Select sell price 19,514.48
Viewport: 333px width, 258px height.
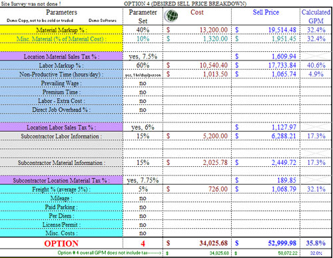(282, 30)
